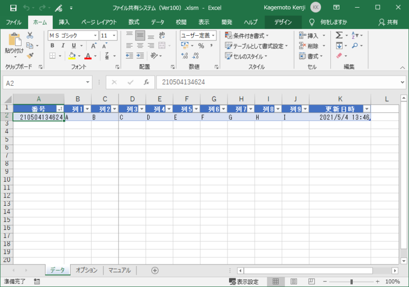
Task: Click the Comma Style icon
Action: [x=211, y=45]
